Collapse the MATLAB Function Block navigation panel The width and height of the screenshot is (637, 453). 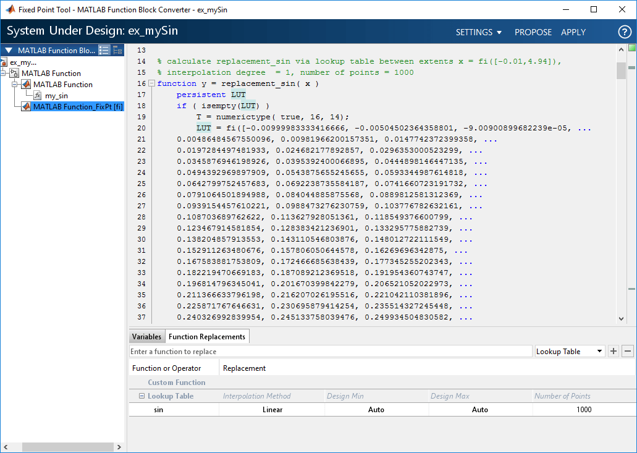pos(9,51)
